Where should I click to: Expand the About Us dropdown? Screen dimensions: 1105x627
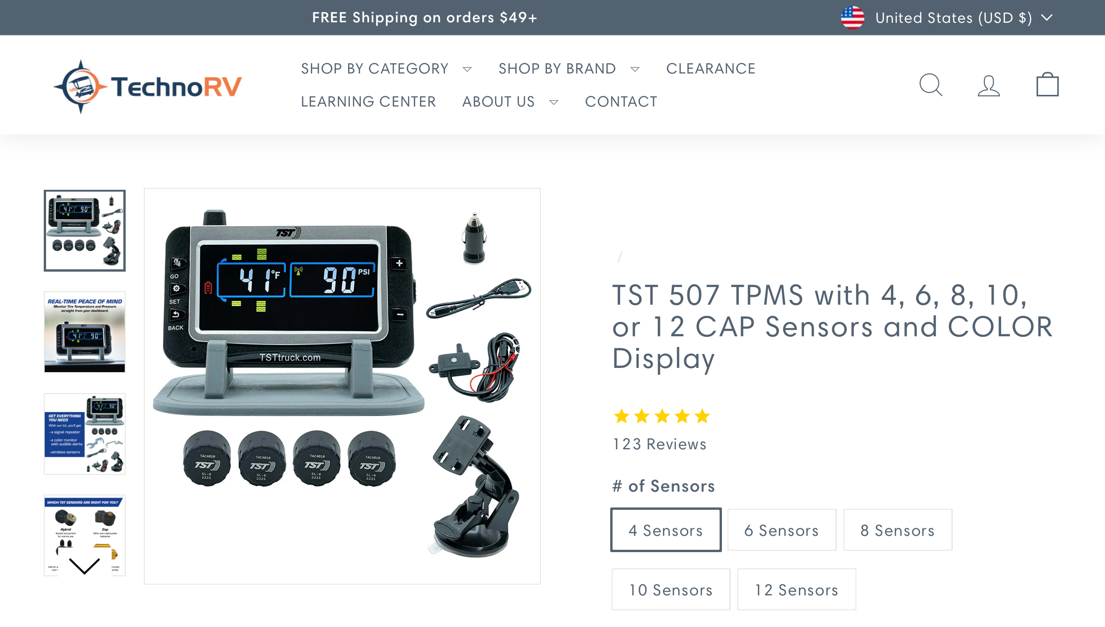510,101
